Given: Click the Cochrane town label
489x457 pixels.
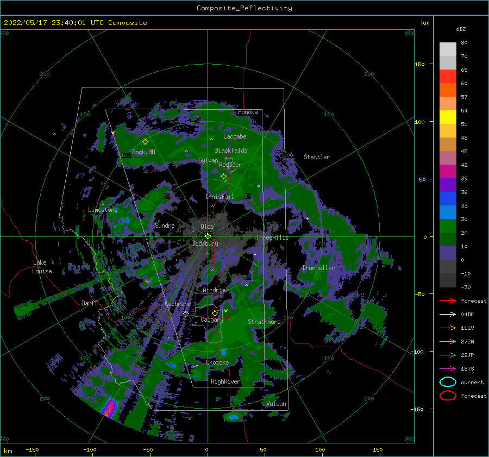Looking at the screenshot, I should click(x=178, y=304).
